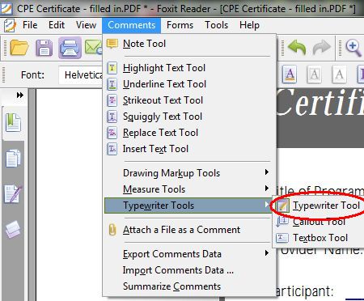This screenshot has width=364, height=301.
Task: Open the Help menu
Action: tap(249, 25)
